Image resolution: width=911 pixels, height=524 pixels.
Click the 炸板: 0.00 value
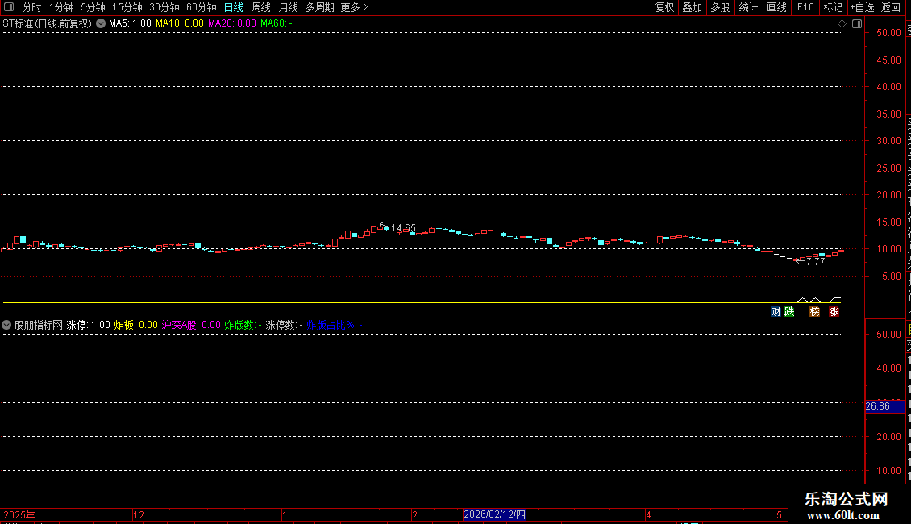click(x=136, y=325)
